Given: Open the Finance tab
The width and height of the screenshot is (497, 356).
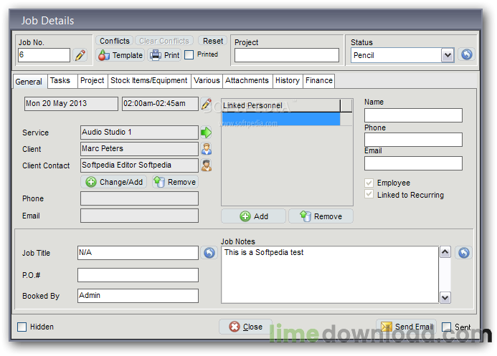Looking at the screenshot, I should click(319, 80).
